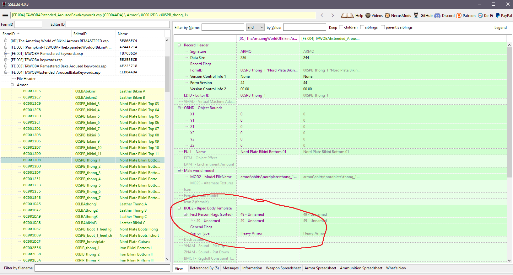
Task: Select the MOD2 - Model FileName row
Action: tap(340, 177)
